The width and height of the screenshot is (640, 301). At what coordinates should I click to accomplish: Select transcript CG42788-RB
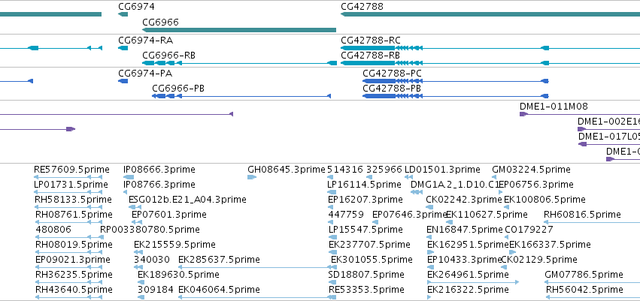coord(370,56)
